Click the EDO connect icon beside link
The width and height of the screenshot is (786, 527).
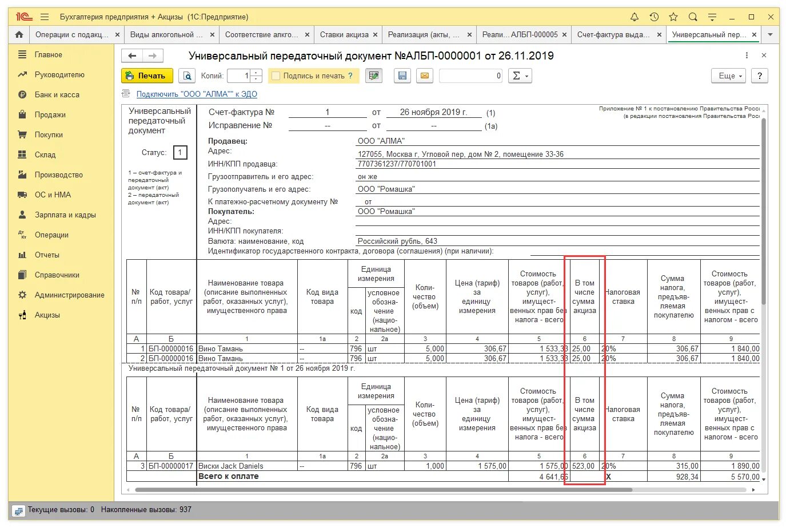coord(126,94)
